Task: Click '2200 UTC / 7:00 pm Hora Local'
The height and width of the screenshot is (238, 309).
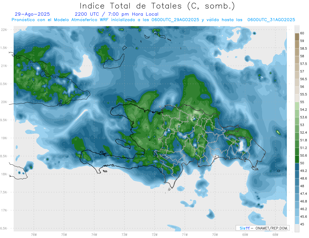Action: click(x=117, y=14)
